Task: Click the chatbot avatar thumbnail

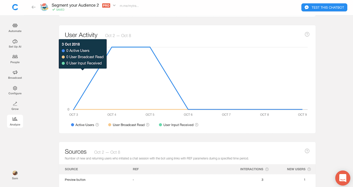Action: [44, 7]
